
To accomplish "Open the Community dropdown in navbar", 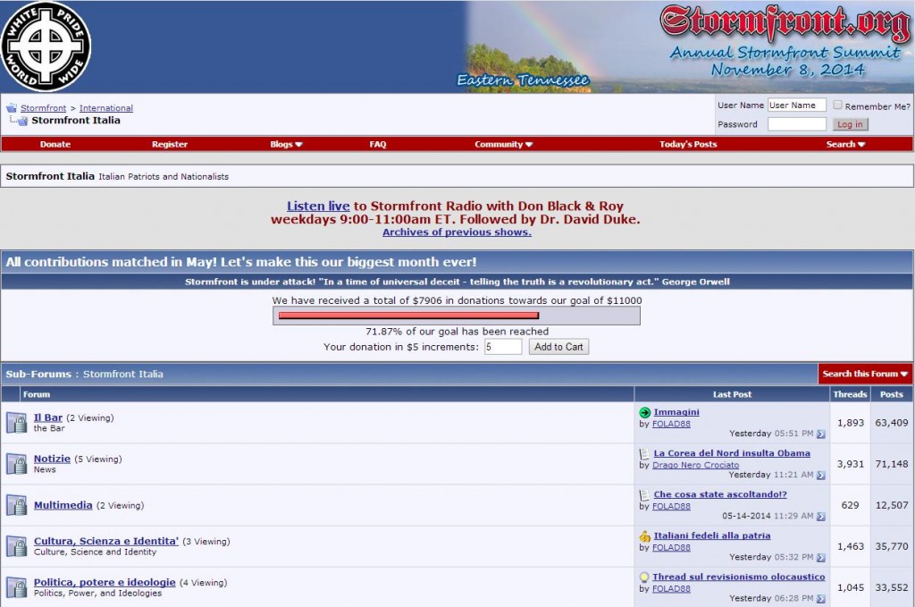I will pos(503,144).
